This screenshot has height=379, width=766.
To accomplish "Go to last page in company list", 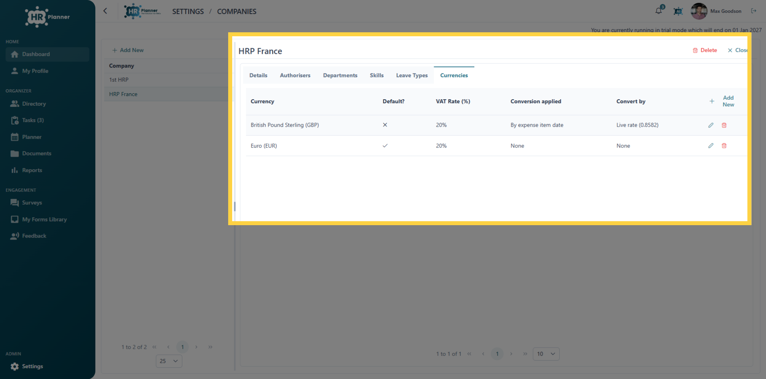I will (210, 347).
